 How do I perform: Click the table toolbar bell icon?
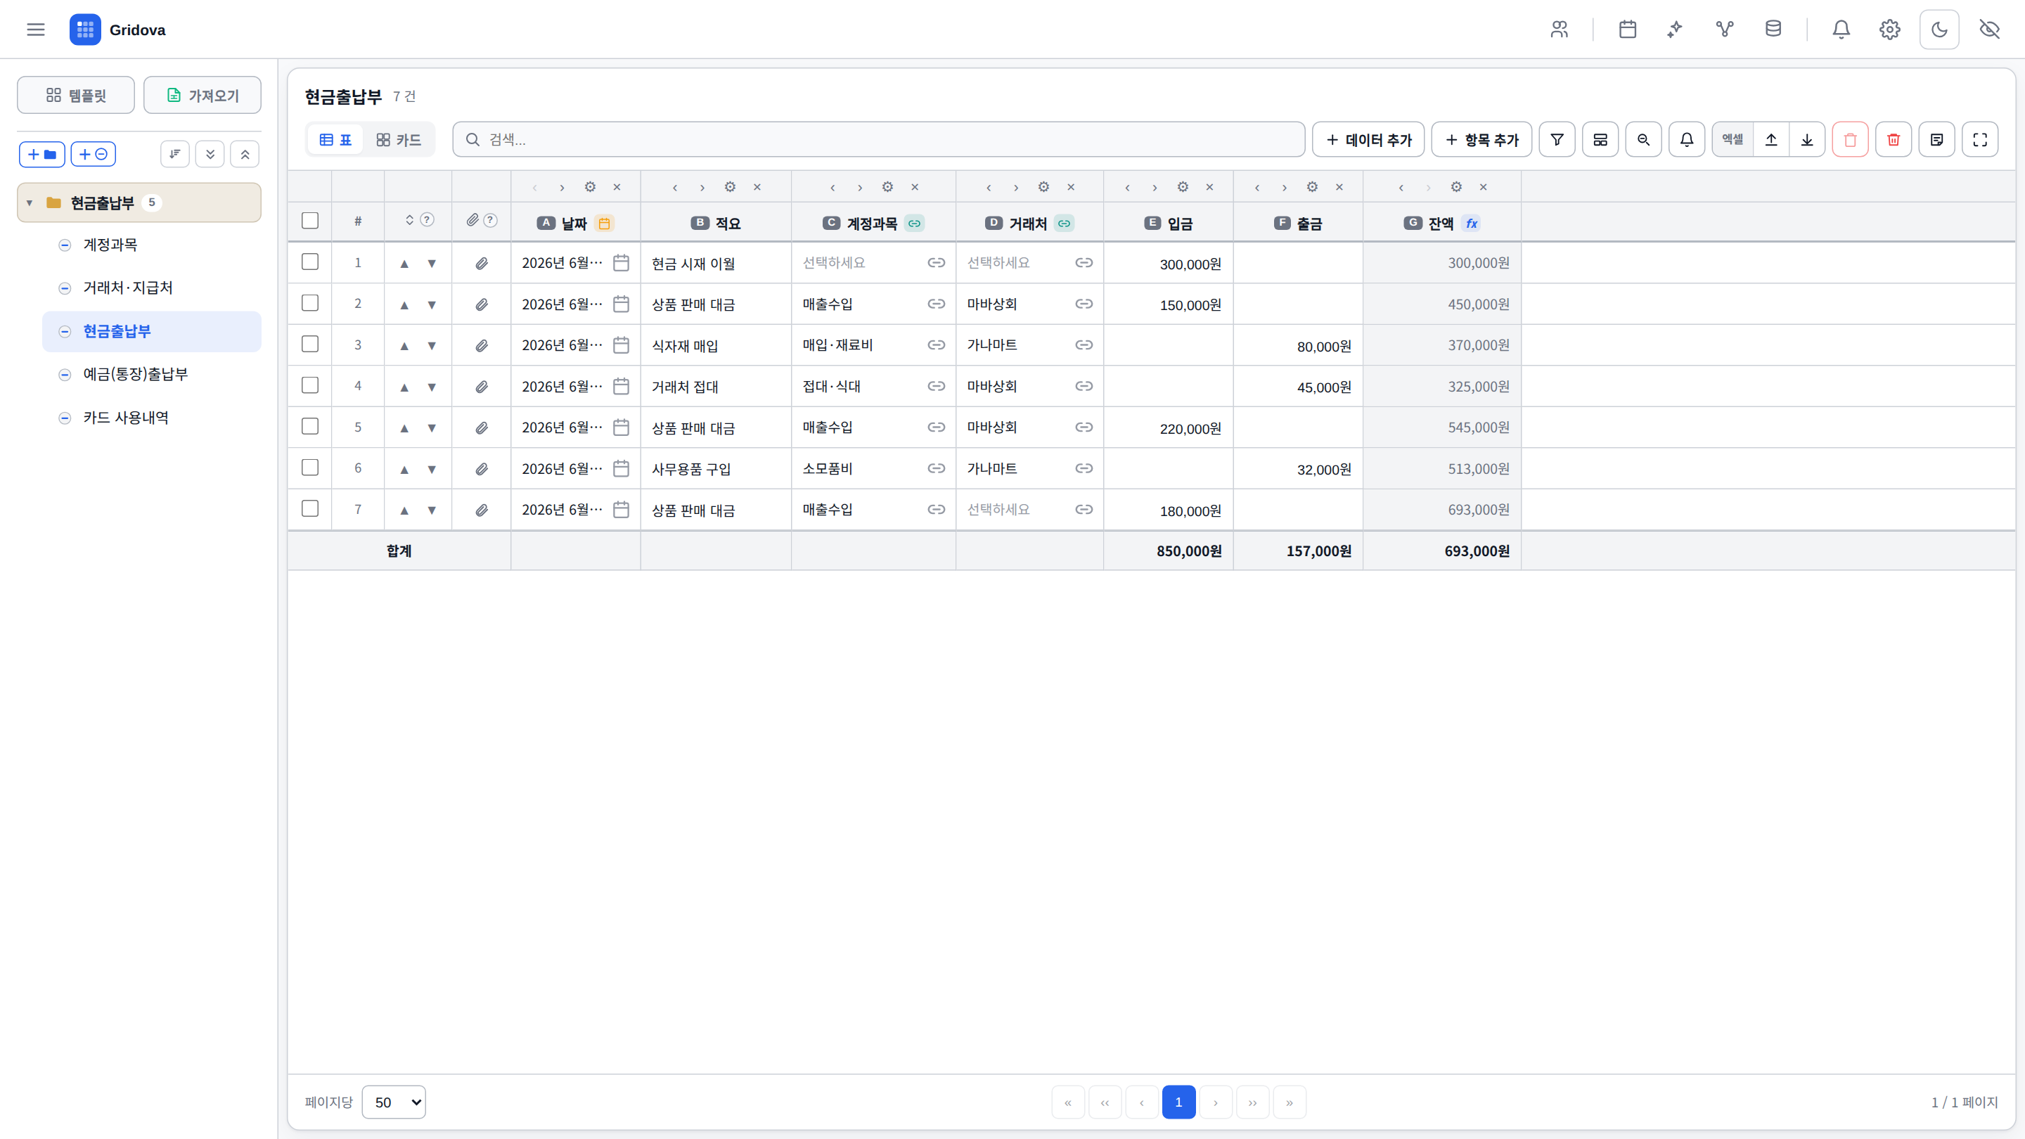1686,140
